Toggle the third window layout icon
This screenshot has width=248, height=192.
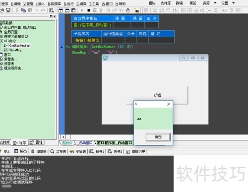73,10
